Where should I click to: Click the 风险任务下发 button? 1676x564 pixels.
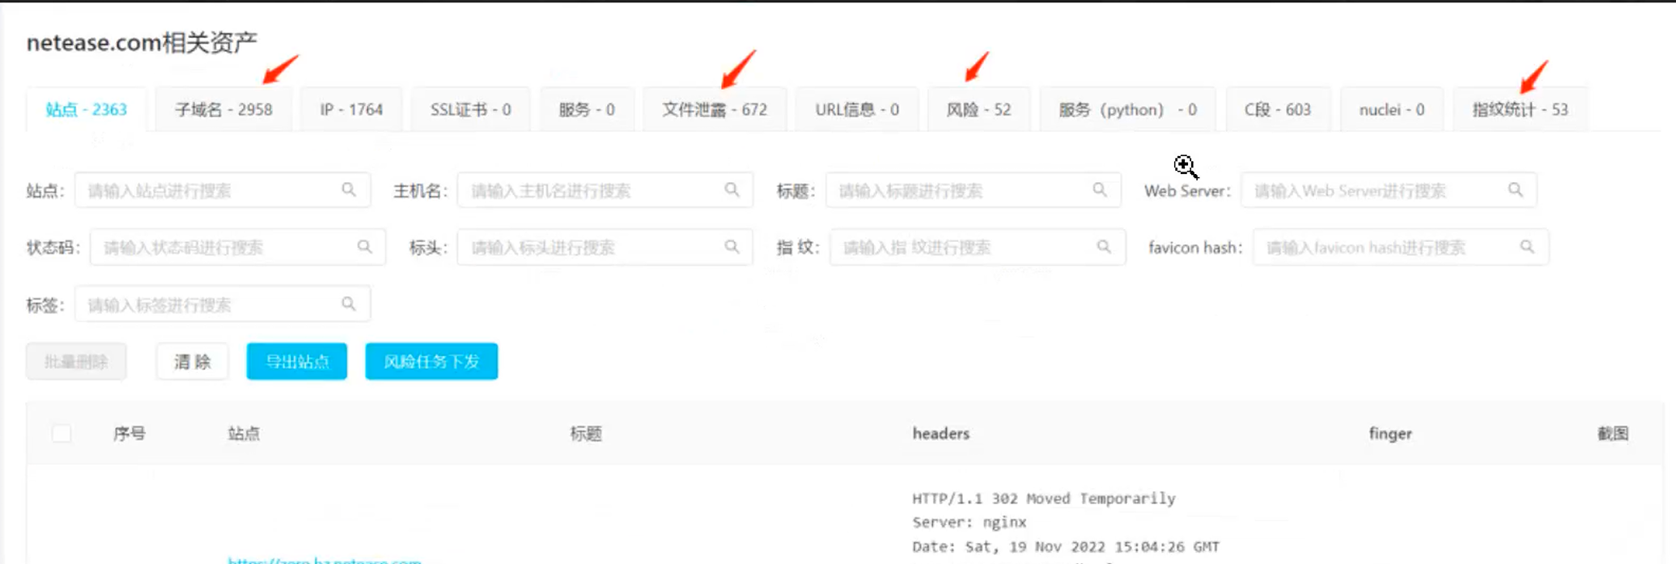pyautogui.click(x=431, y=362)
